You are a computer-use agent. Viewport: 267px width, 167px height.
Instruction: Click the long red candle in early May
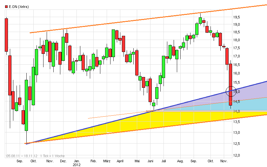(137, 63)
